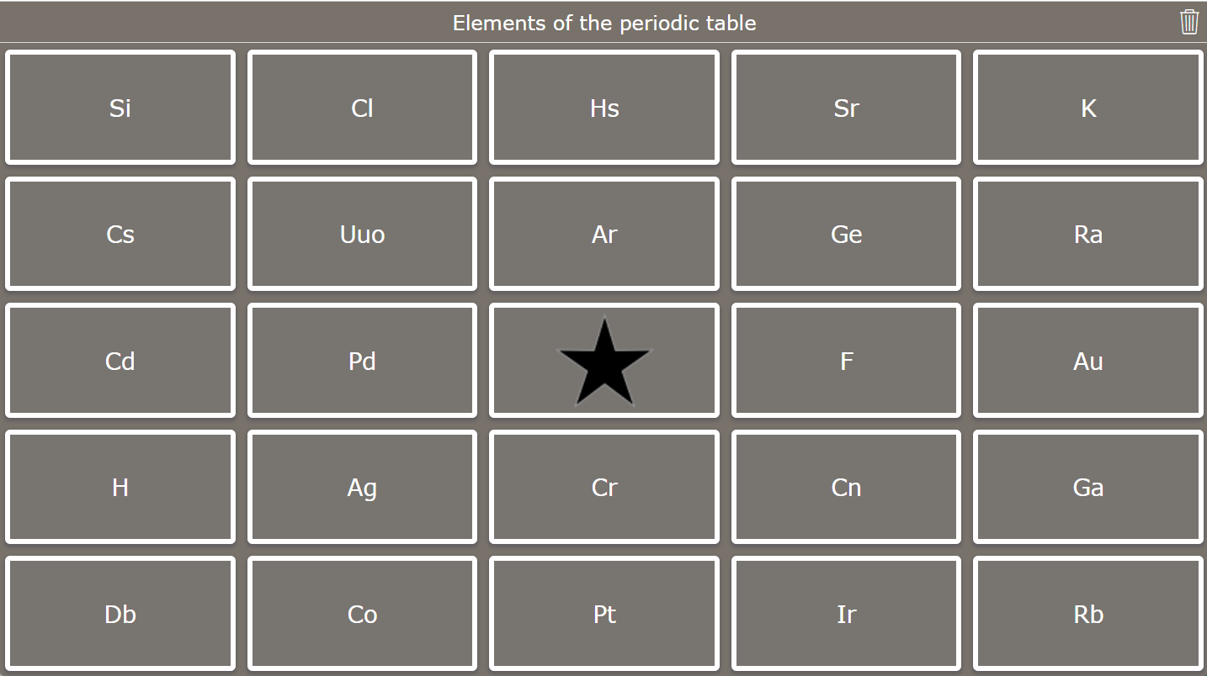Screen dimensions: 1207x676
Task: Select the black star tile
Action: coord(603,361)
